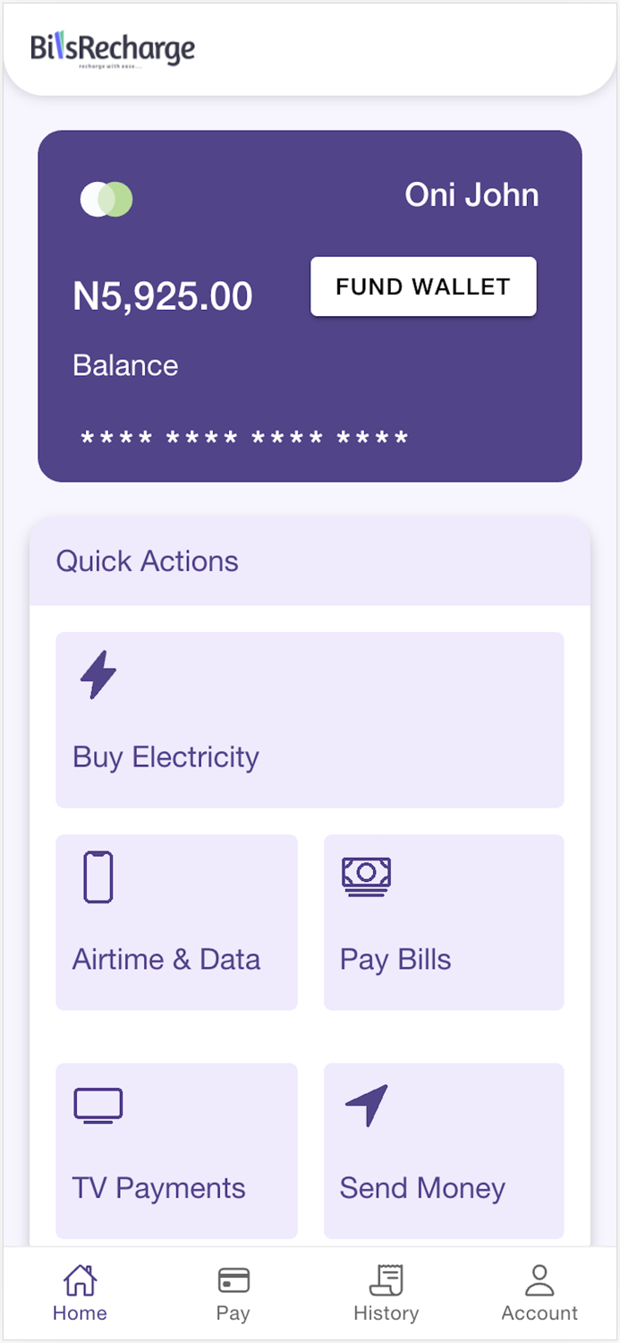This screenshot has height=1343, width=620.
Task: Click the Home house icon
Action: click(x=80, y=1280)
